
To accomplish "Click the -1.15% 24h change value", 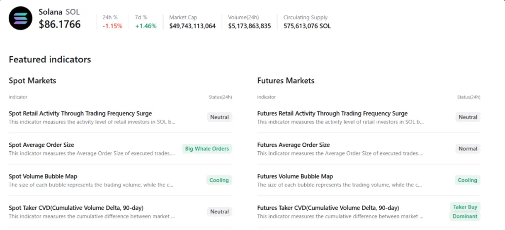I will [112, 26].
